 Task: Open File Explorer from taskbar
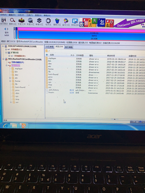point(14,126)
